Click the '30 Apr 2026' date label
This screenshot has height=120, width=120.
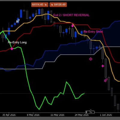(9, 115)
